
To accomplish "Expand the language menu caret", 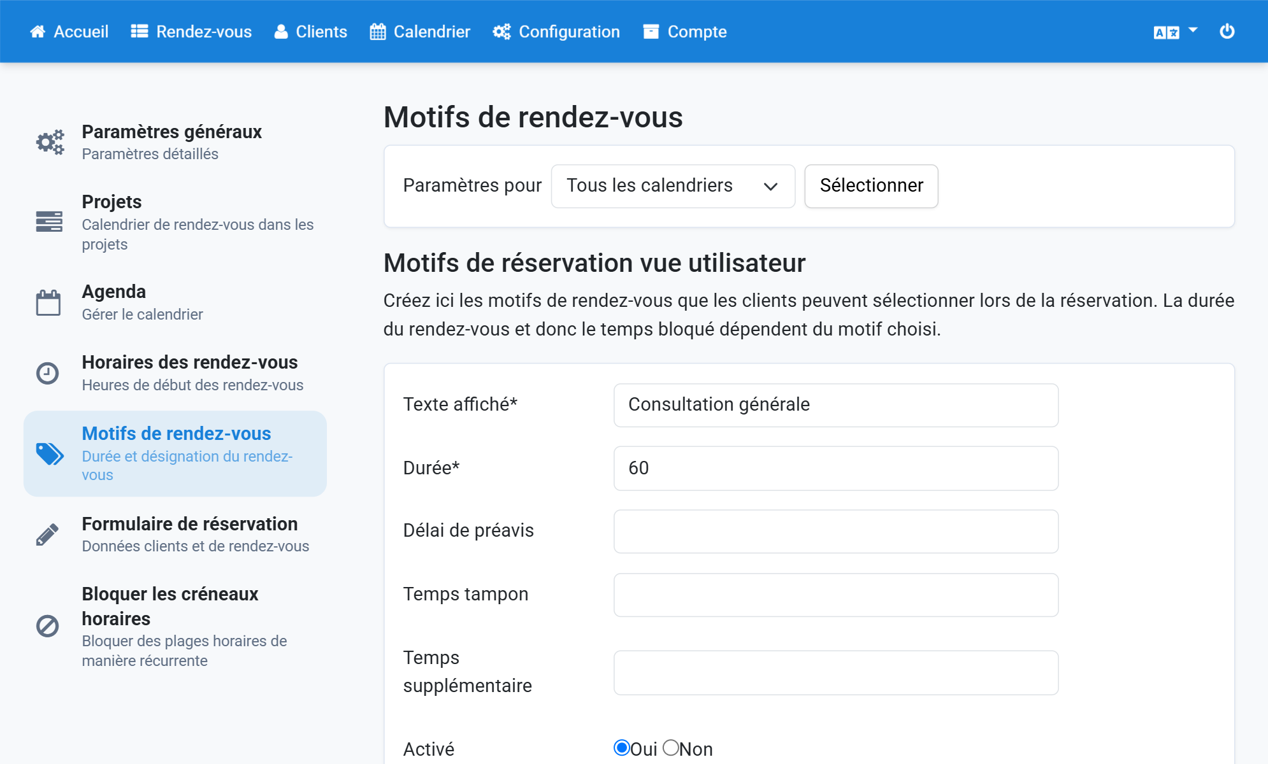I will pyautogui.click(x=1193, y=30).
